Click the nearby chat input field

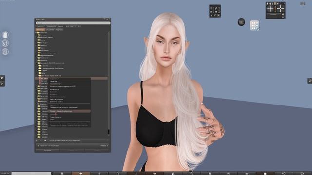(x=31, y=173)
